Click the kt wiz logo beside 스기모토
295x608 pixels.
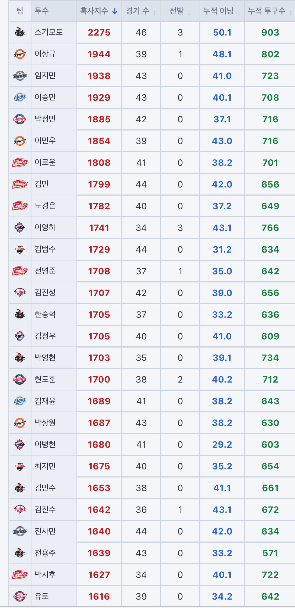(20, 32)
